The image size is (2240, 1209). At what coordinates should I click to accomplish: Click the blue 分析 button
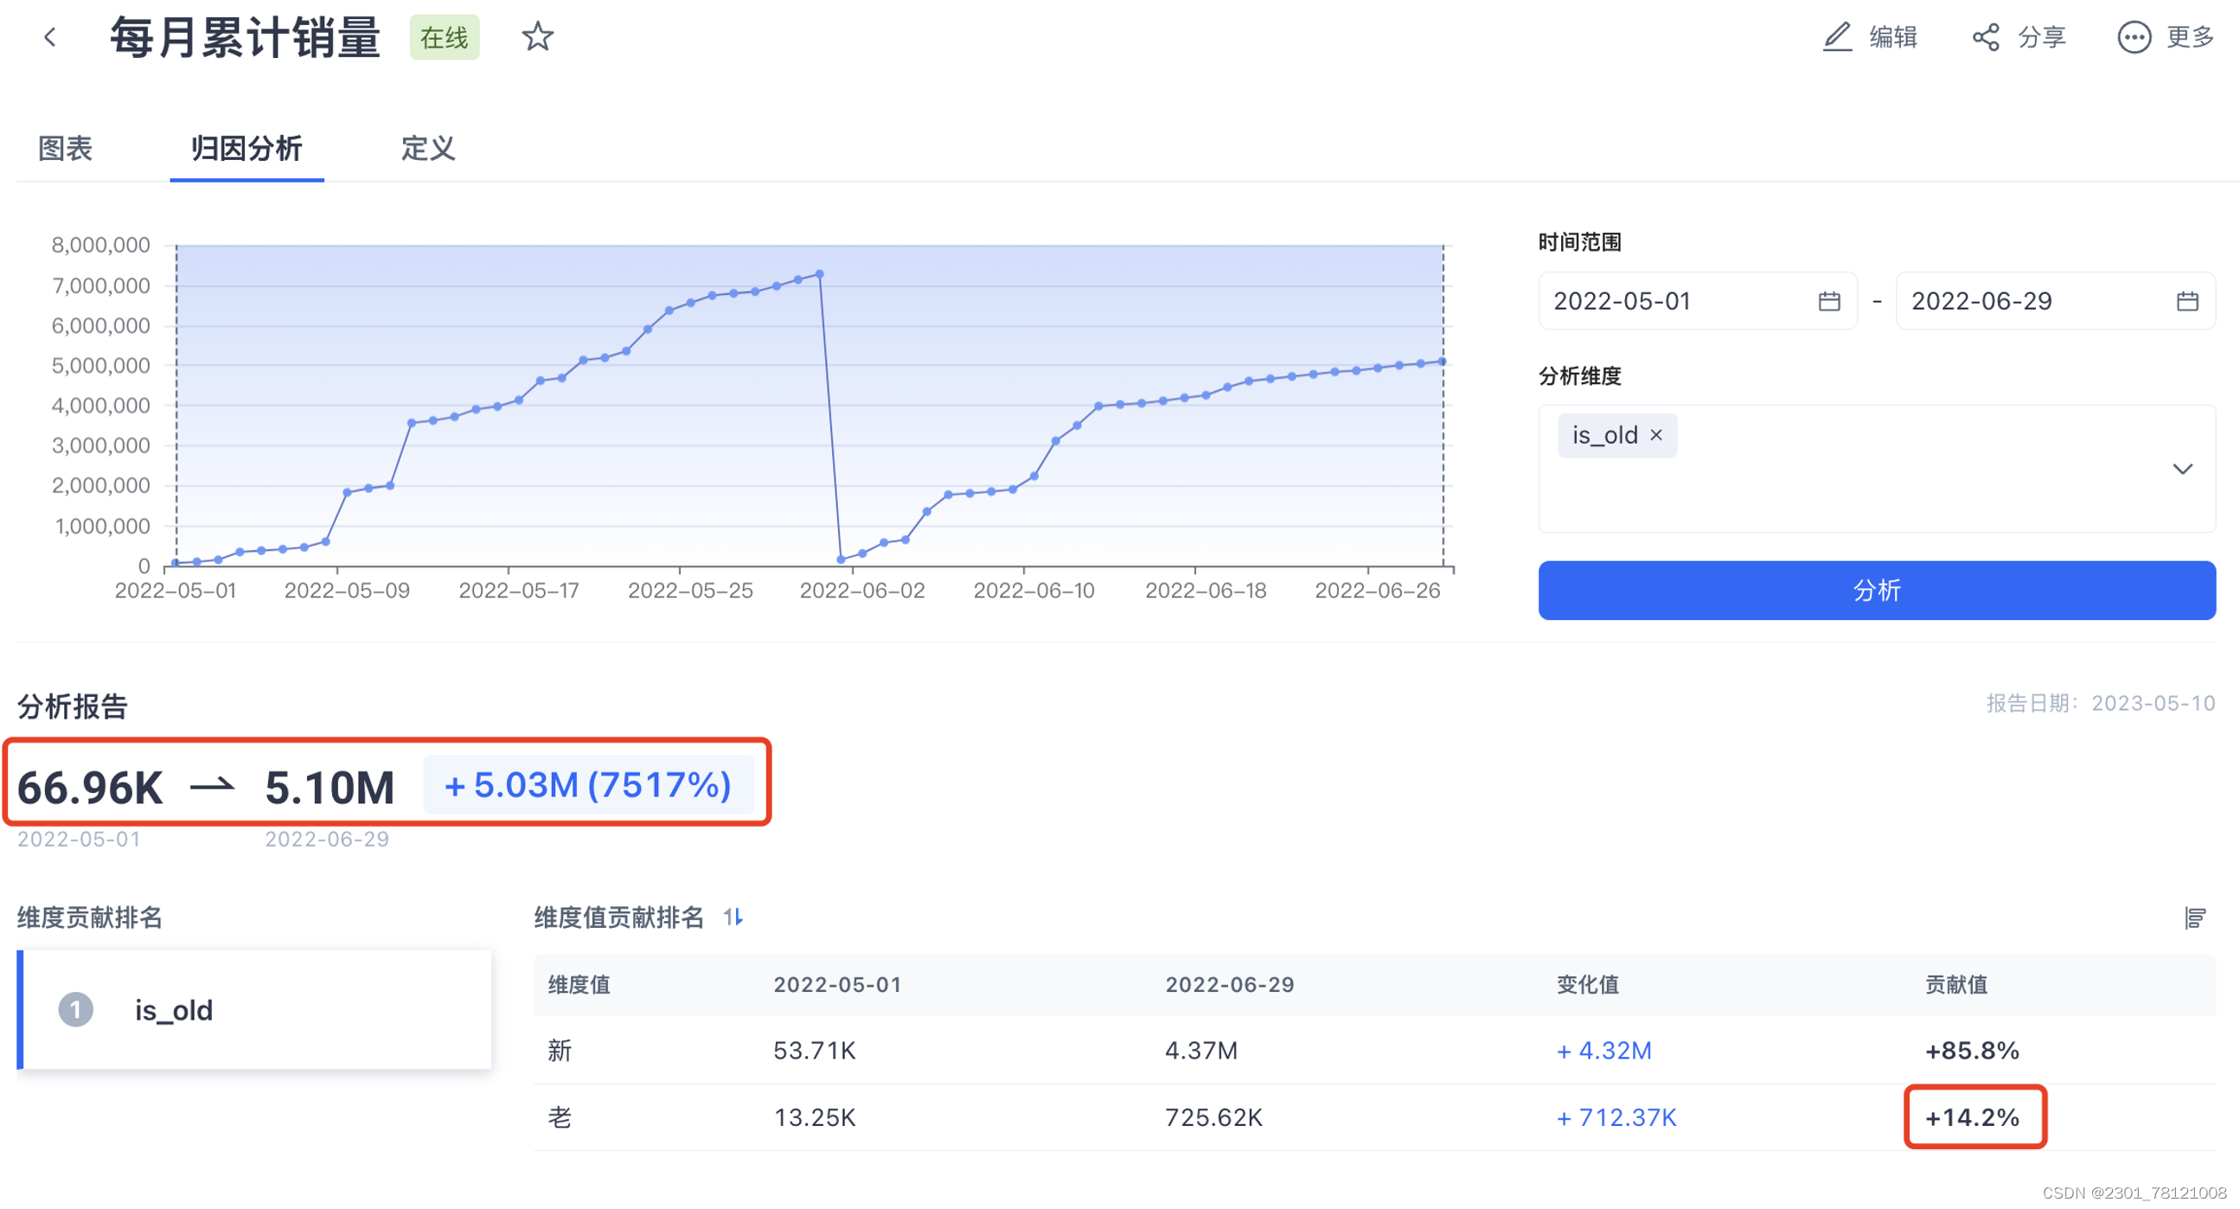1877,591
